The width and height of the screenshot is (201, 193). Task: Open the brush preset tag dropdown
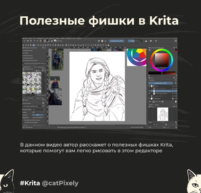pyautogui.click(x=29, y=71)
